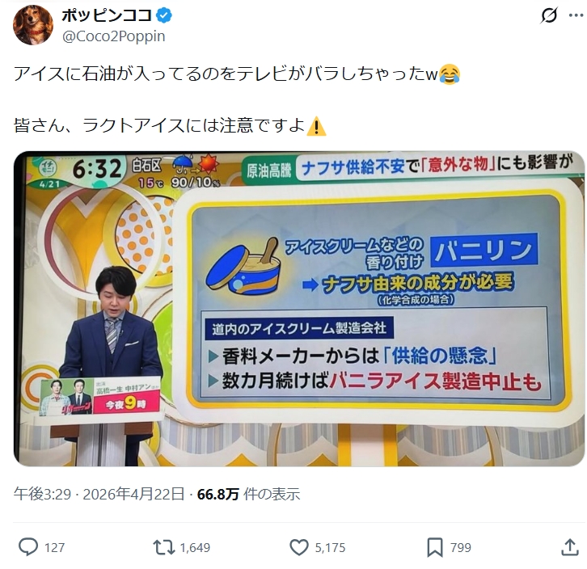This screenshot has height=569, width=587.
Task: View the 66.8万 件の表示 count
Action: [248, 494]
